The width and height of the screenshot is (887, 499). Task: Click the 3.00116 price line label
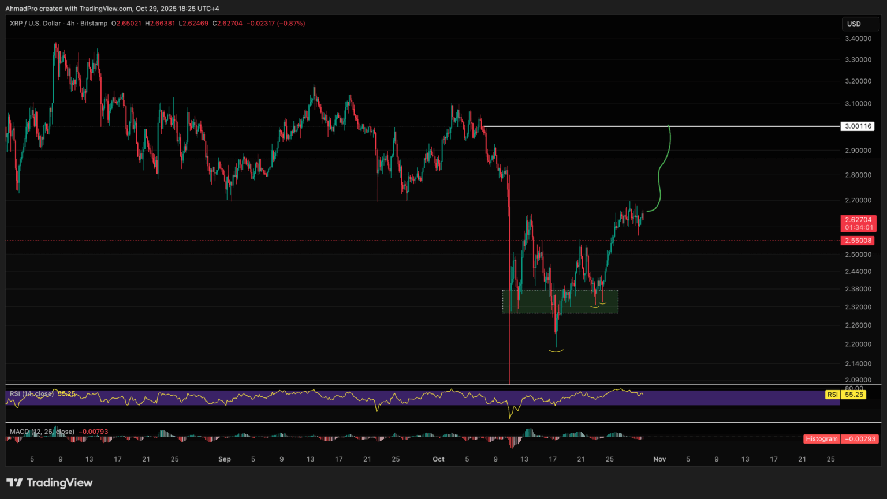pyautogui.click(x=858, y=126)
